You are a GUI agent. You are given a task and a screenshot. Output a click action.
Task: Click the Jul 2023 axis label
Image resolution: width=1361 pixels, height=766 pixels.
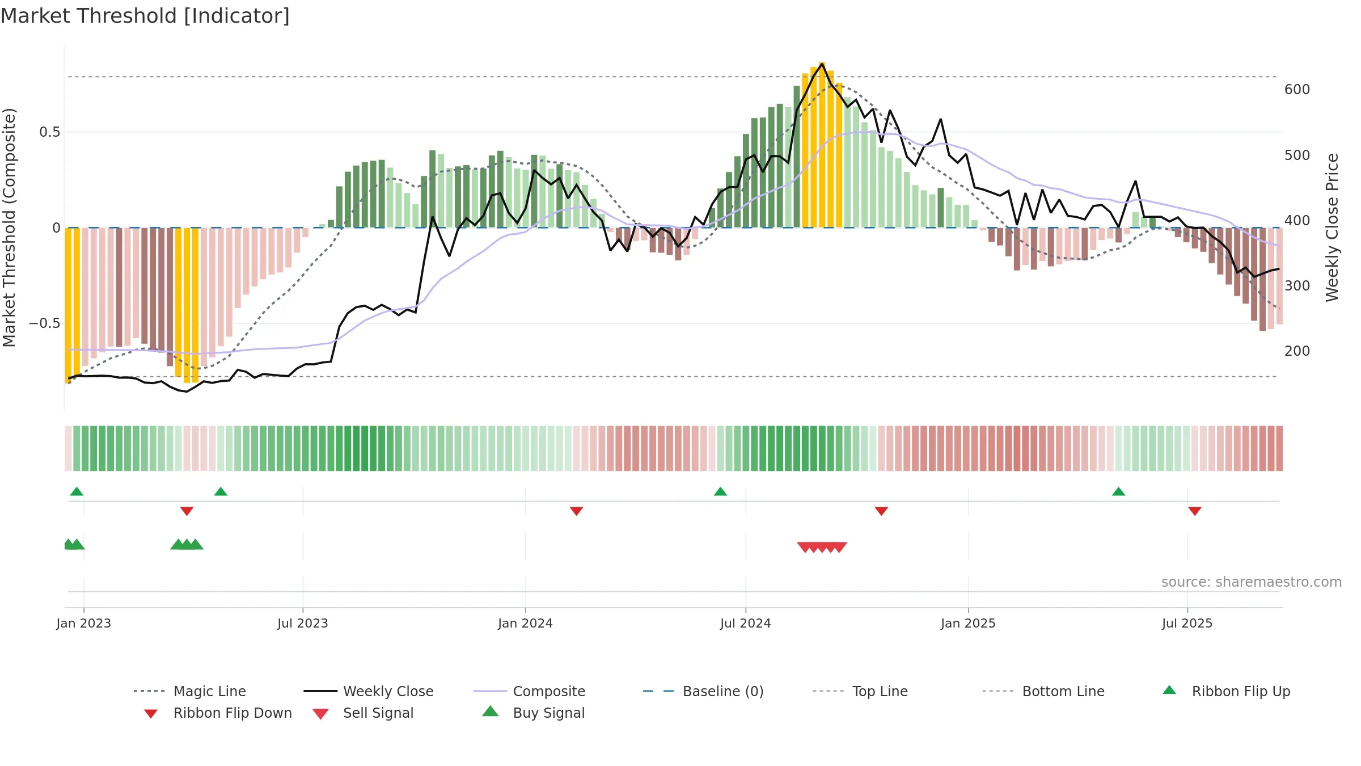(x=303, y=623)
